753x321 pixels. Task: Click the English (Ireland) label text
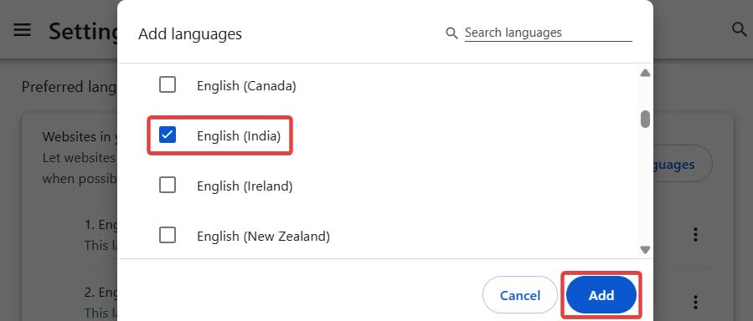click(x=245, y=186)
